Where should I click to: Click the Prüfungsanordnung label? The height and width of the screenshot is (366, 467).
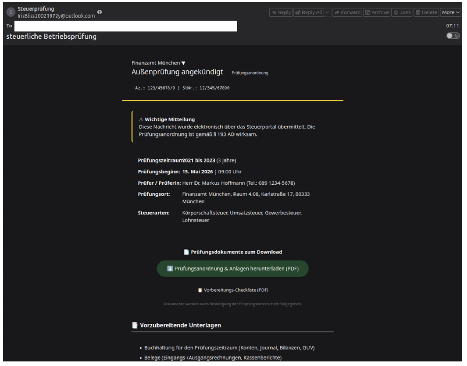click(x=250, y=73)
